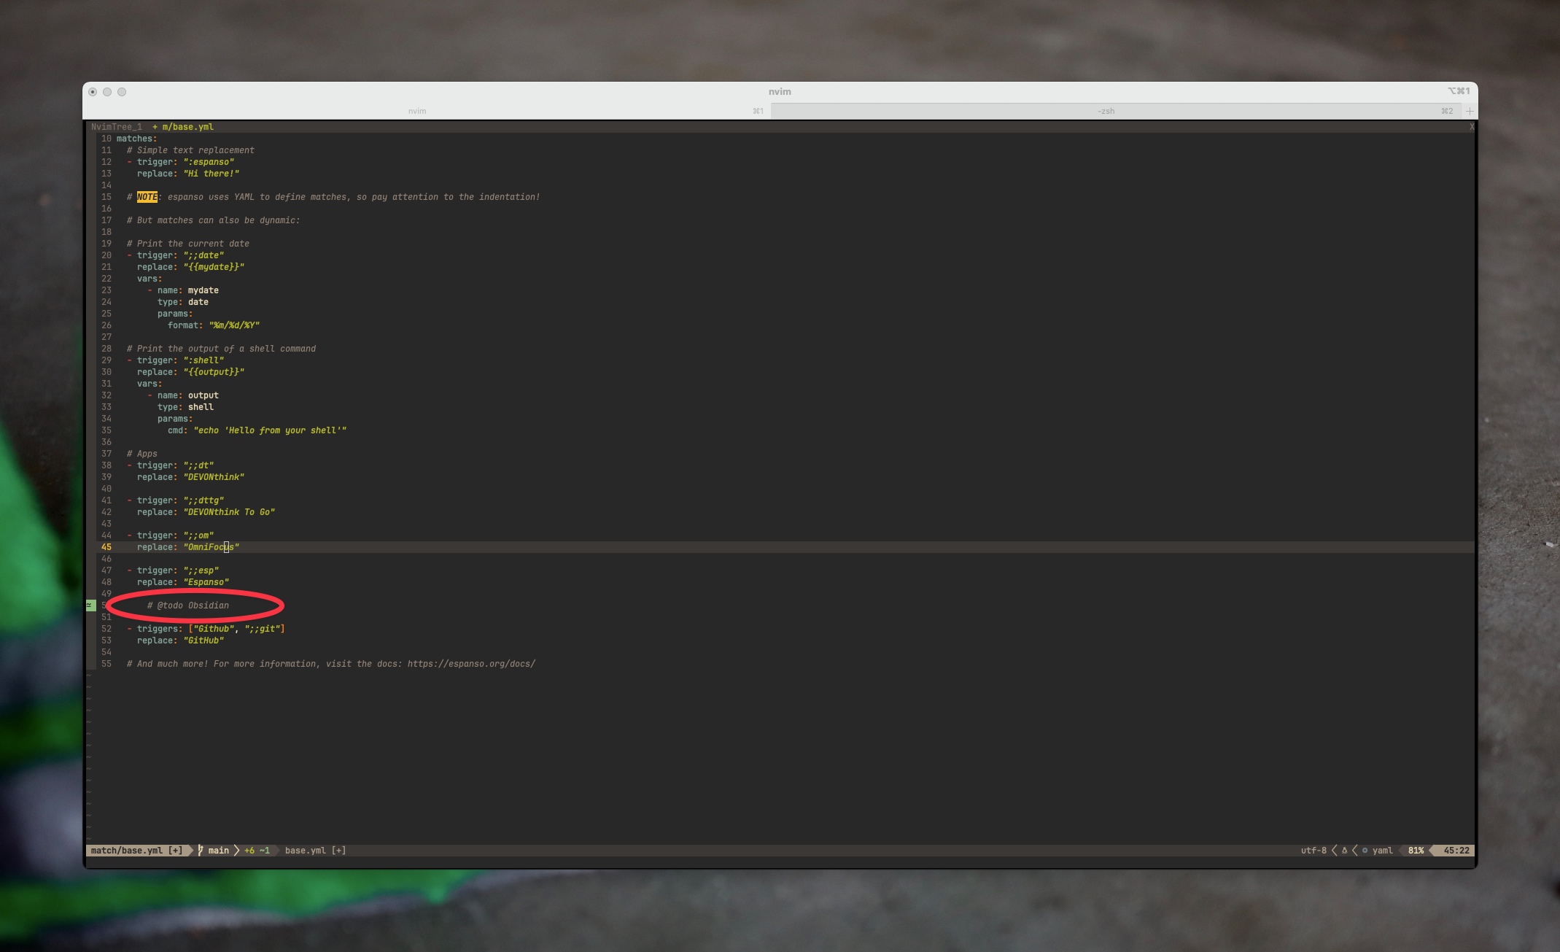
Task: Click the 81% scroll position indicator
Action: 1416,850
